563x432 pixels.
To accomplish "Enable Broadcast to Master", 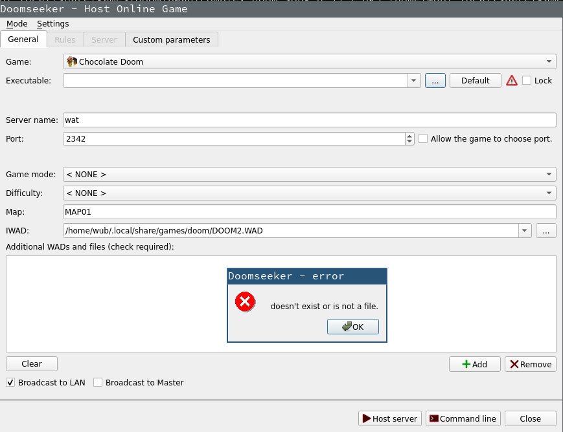I will (98, 382).
